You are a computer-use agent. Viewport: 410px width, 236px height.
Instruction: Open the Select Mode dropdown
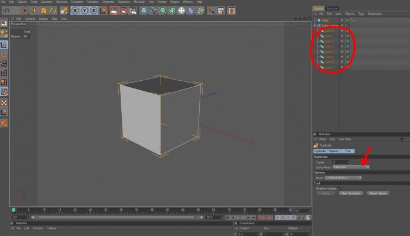click(x=343, y=177)
